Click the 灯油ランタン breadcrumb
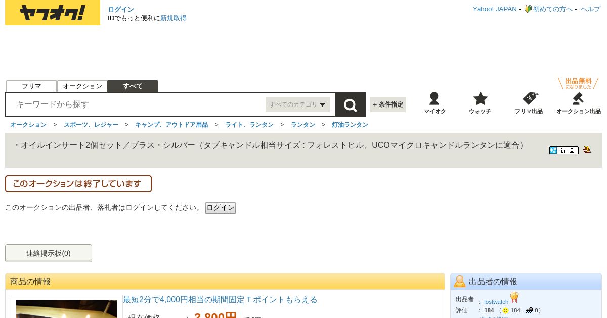 (x=350, y=125)
